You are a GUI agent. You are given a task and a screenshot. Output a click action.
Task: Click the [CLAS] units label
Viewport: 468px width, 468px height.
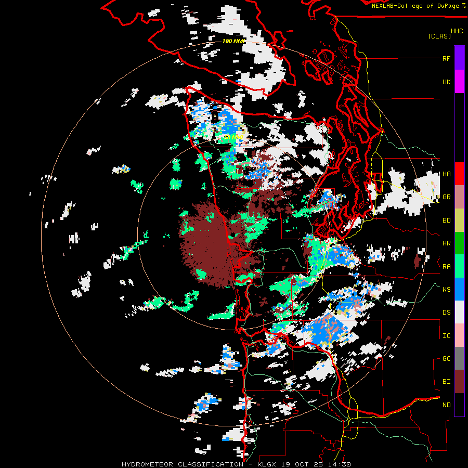click(x=439, y=36)
